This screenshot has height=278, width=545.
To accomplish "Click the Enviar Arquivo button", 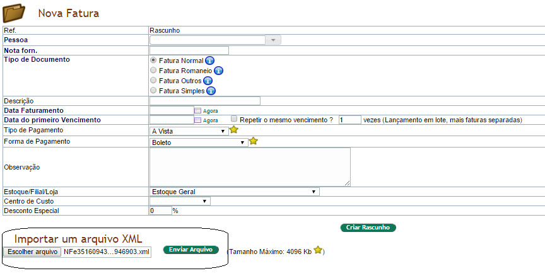I will 191,250.
